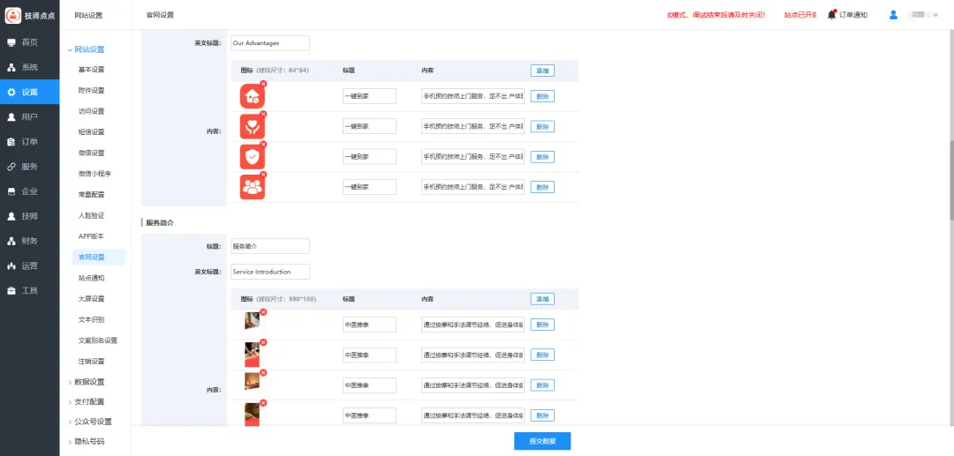Open 首页 from the left sidebar
Viewport: 954px width, 456px height.
pos(29,42)
